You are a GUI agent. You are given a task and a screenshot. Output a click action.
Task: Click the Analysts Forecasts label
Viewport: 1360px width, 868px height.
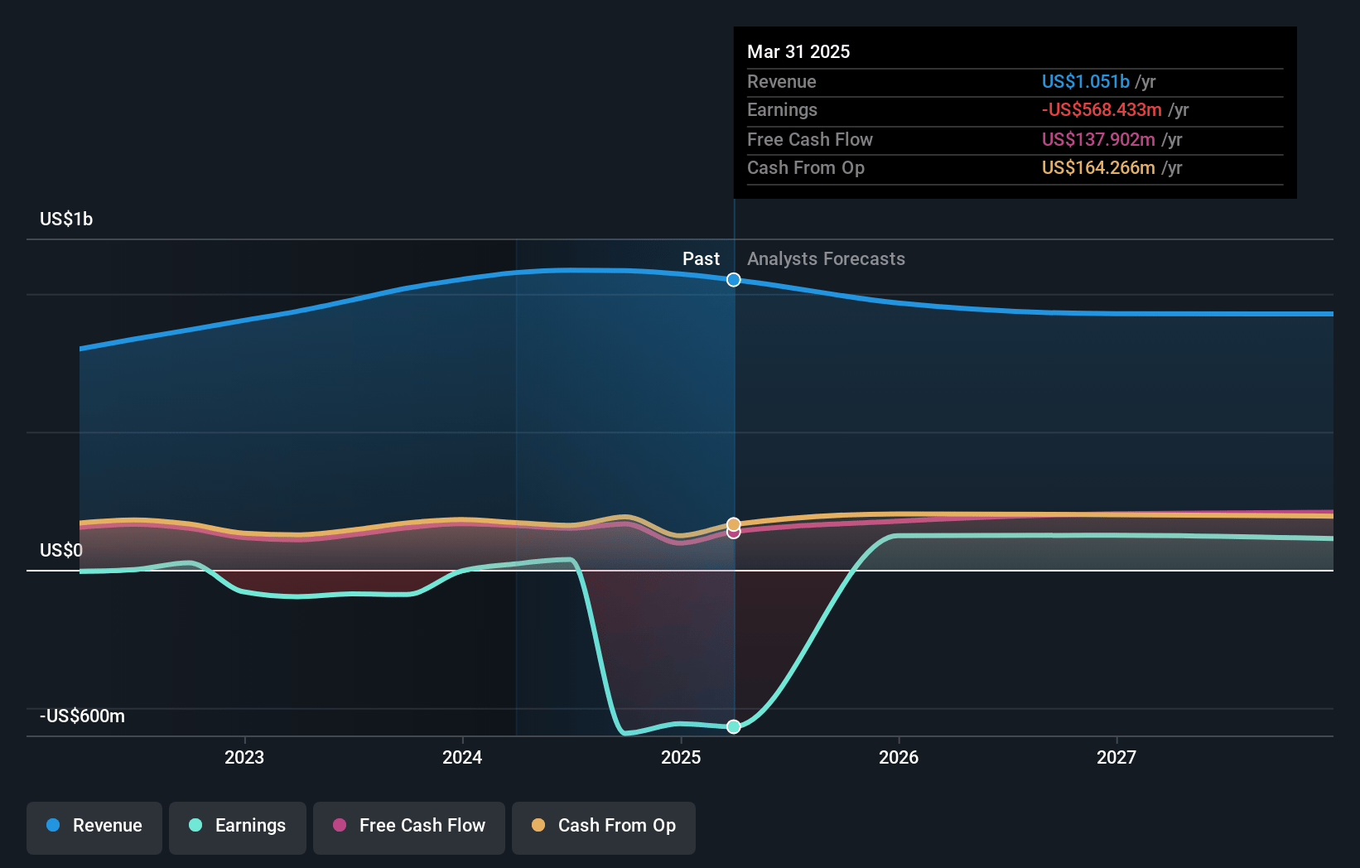[826, 258]
